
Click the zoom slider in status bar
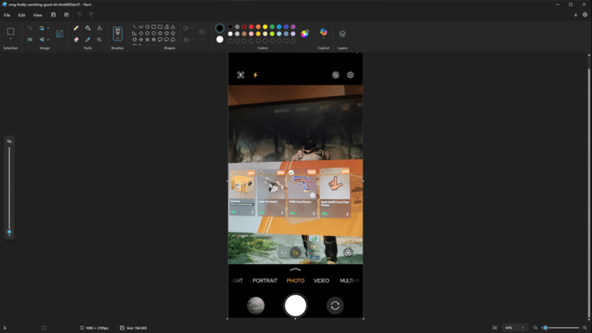[x=562, y=328]
